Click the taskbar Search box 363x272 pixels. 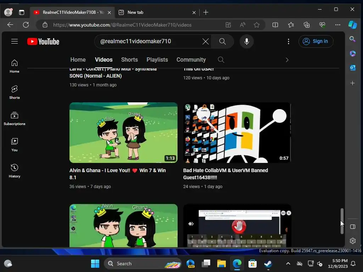[x=143, y=263]
